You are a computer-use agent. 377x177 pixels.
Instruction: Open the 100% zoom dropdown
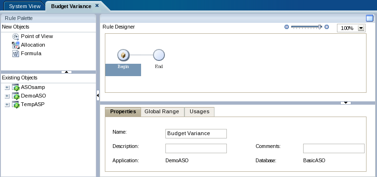[361, 28]
